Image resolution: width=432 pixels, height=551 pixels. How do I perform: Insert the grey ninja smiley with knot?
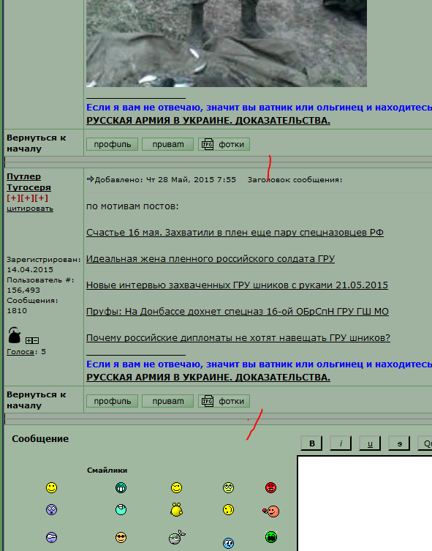click(177, 537)
